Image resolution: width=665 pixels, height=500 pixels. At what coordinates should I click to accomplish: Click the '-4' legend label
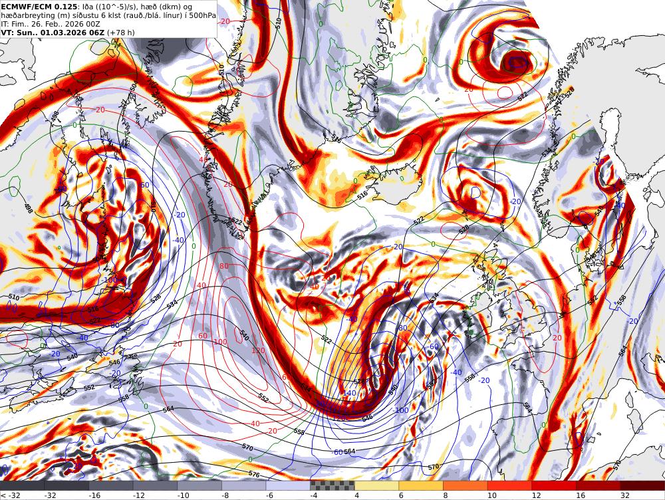pyautogui.click(x=314, y=495)
